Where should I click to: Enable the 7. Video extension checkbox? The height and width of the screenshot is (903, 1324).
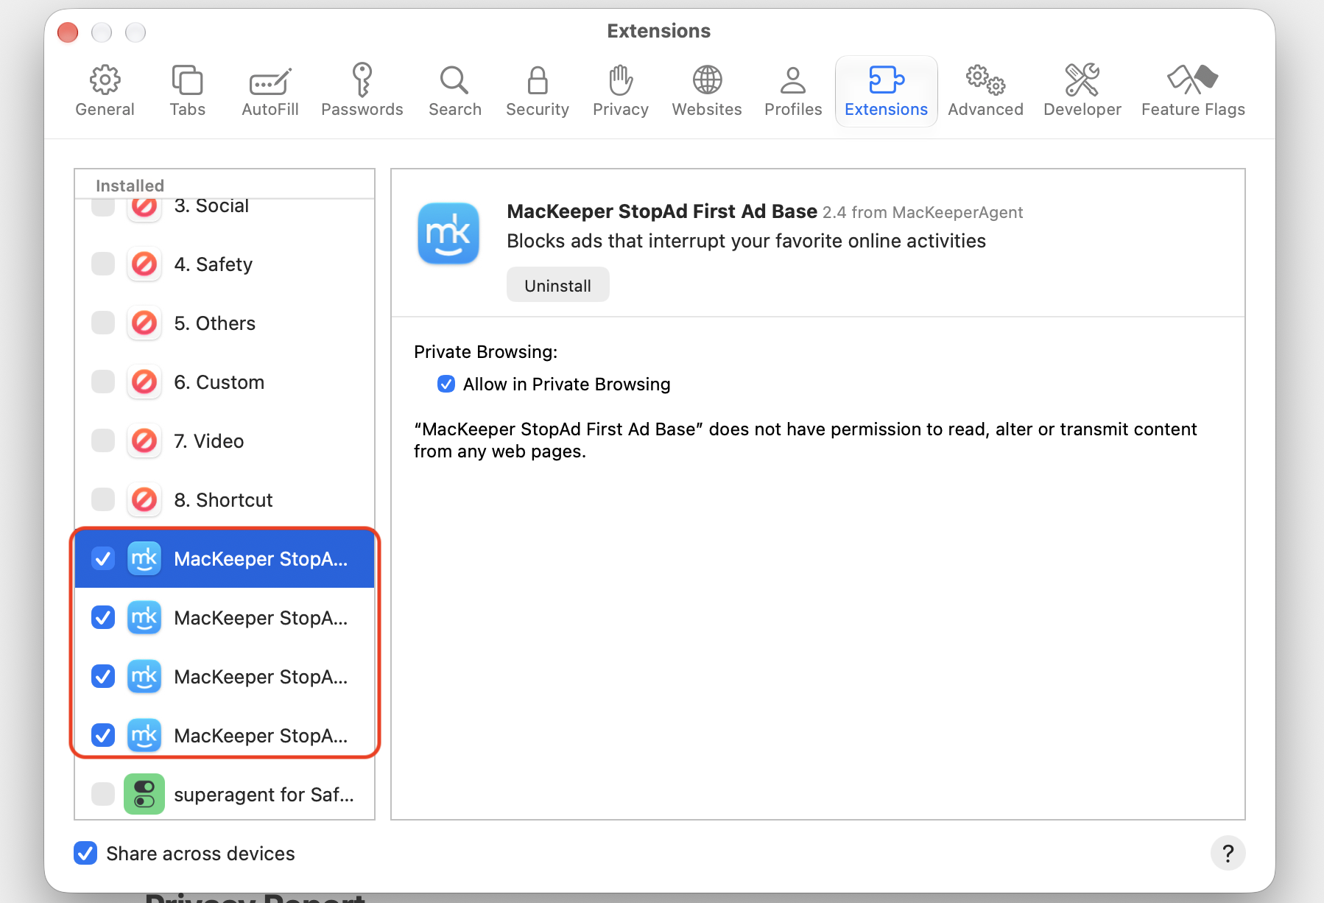click(x=103, y=440)
